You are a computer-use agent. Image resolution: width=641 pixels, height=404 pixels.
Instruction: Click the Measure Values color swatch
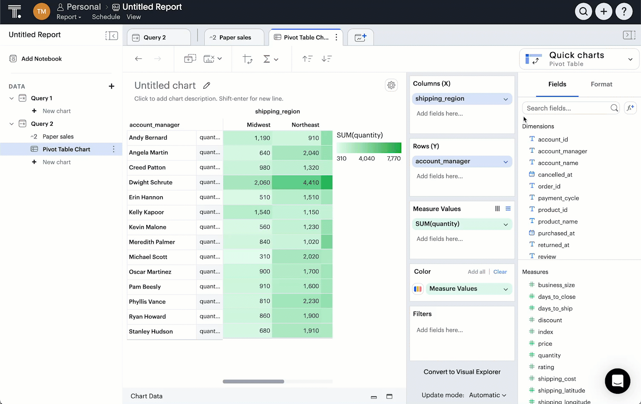click(x=418, y=289)
